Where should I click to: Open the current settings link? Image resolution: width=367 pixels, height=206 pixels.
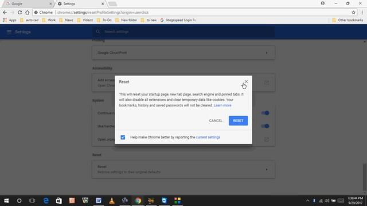tap(208, 137)
